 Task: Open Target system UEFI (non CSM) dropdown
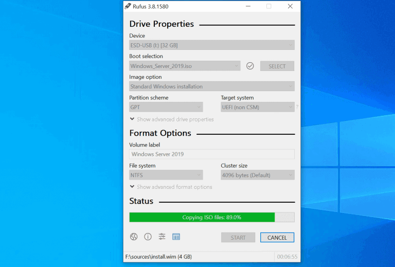click(x=258, y=107)
